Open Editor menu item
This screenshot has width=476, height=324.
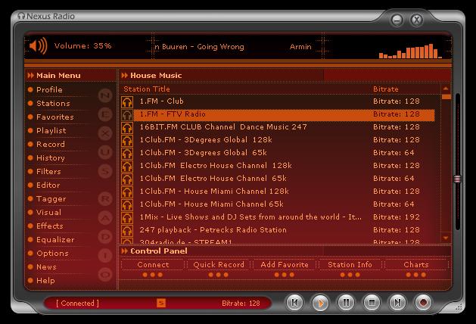(x=48, y=185)
